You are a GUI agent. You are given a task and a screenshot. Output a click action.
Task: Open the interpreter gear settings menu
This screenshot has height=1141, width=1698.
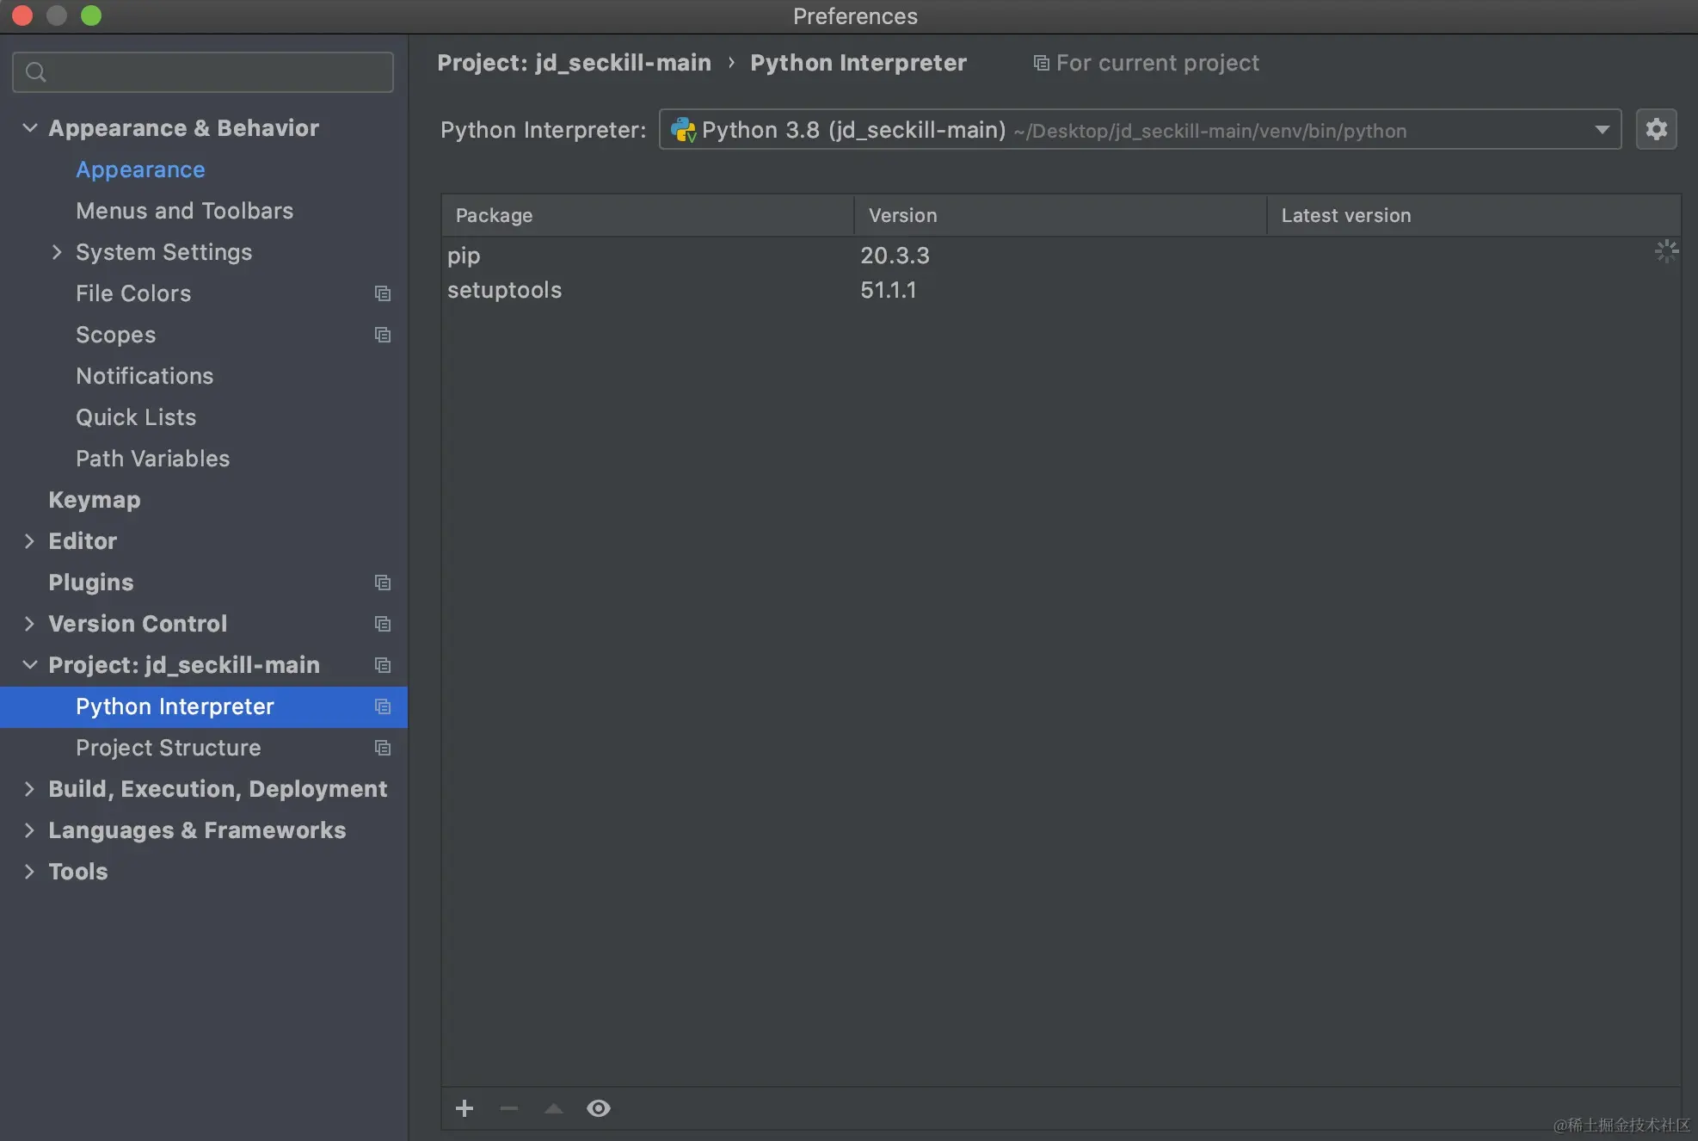coord(1656,130)
